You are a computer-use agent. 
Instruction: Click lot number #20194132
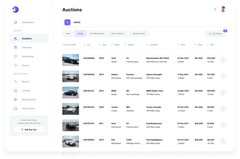(89, 91)
